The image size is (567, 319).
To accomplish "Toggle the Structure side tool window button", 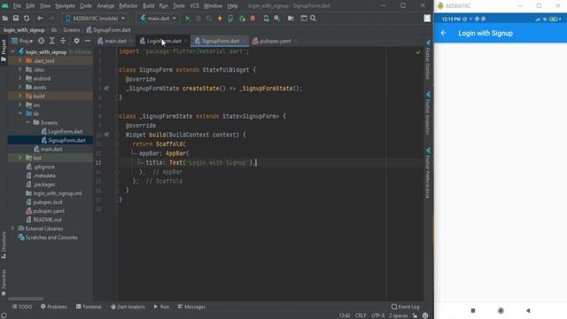I will (4, 245).
